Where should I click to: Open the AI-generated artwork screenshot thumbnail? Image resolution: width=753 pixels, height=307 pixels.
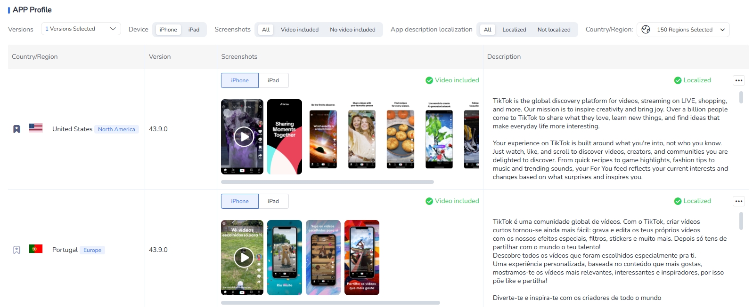click(x=439, y=137)
